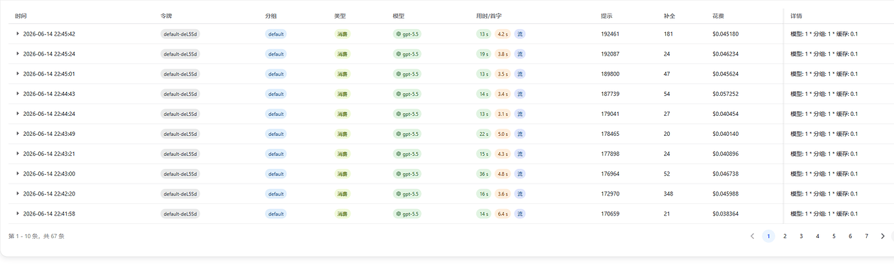894x264 pixels.
Task: Select page 4 in pagination
Action: [x=818, y=236]
